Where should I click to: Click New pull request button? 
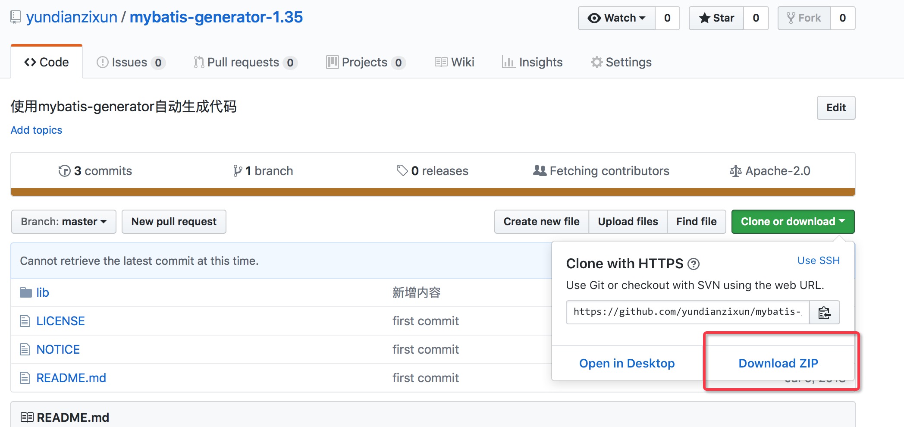tap(174, 222)
